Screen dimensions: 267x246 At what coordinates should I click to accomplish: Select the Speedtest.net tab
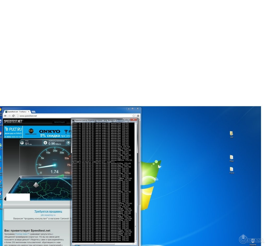(x=17, y=112)
